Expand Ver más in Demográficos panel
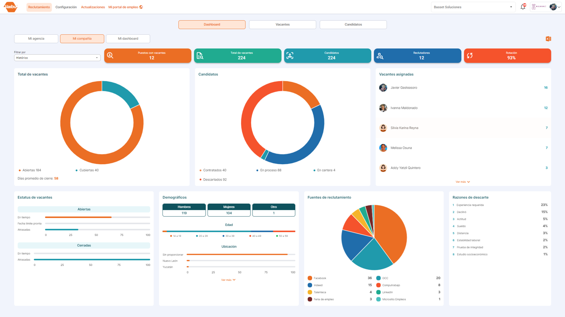Screen dimensions: 565x317 pos(228,279)
